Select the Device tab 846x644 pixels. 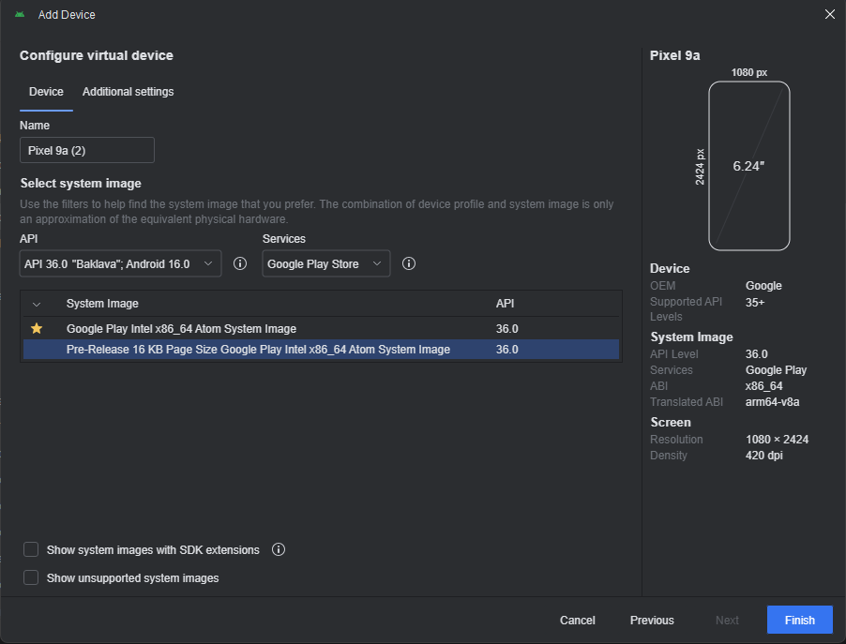(x=46, y=92)
